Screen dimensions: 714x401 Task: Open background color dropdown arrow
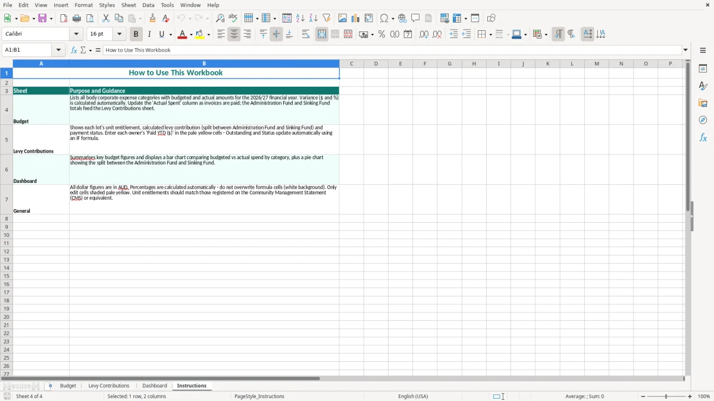point(209,34)
